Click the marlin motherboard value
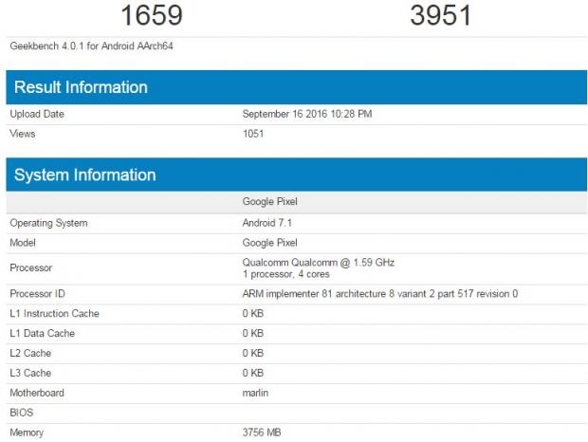 pos(256,393)
